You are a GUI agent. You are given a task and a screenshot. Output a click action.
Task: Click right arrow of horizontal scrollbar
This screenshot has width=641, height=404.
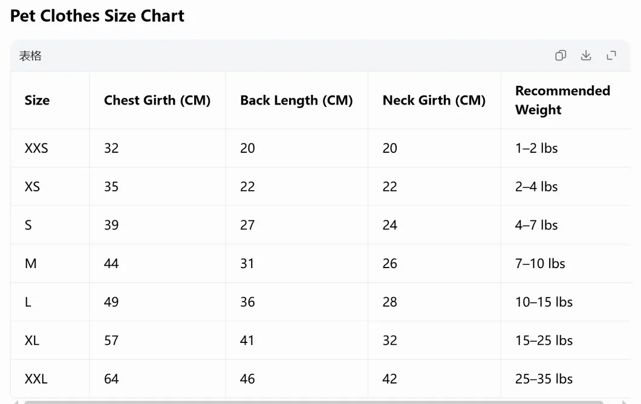click(x=624, y=402)
